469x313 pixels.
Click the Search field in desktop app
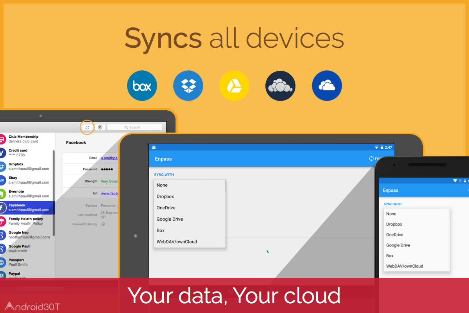[135, 127]
